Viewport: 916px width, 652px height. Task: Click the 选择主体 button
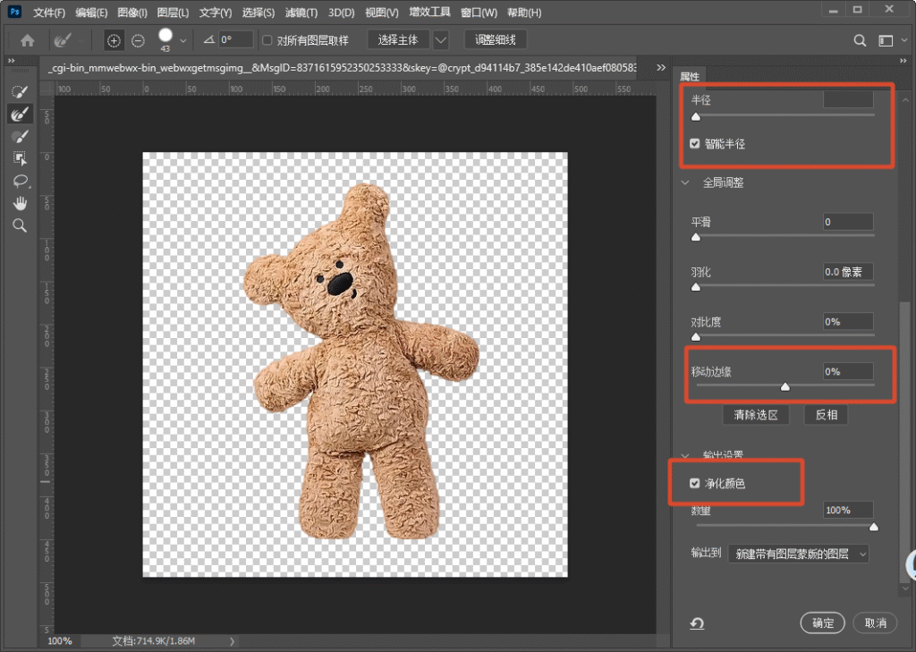pyautogui.click(x=398, y=40)
